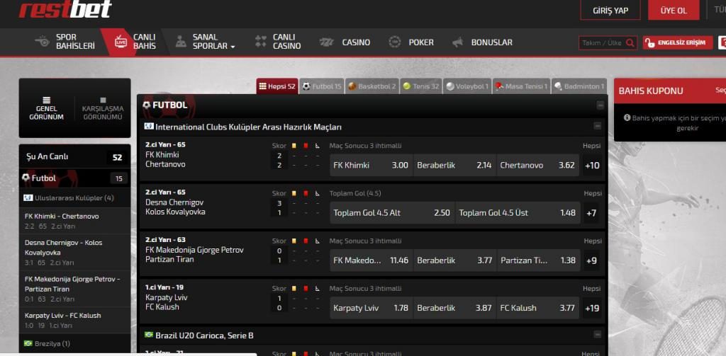Click the 777 casino icon

326,42
